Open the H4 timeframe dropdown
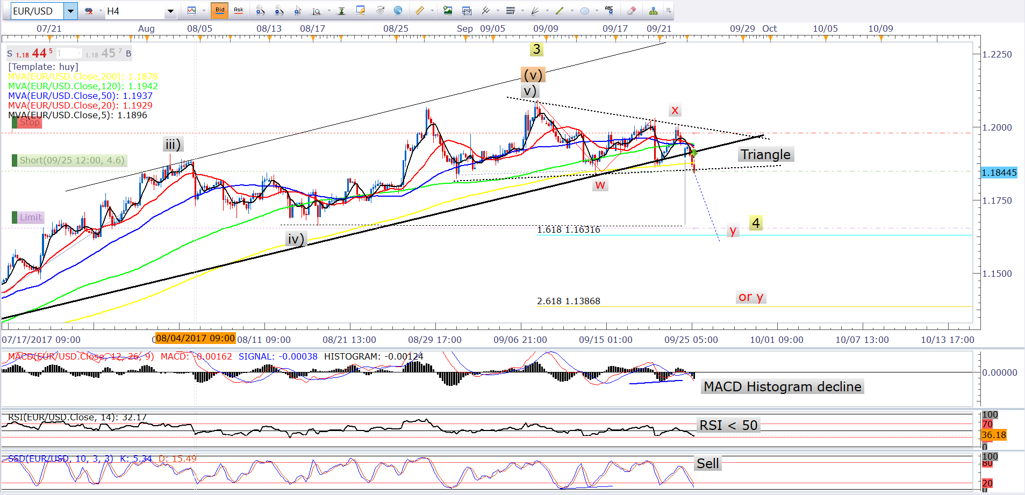Image resolution: width=1025 pixels, height=495 pixels. (x=170, y=11)
